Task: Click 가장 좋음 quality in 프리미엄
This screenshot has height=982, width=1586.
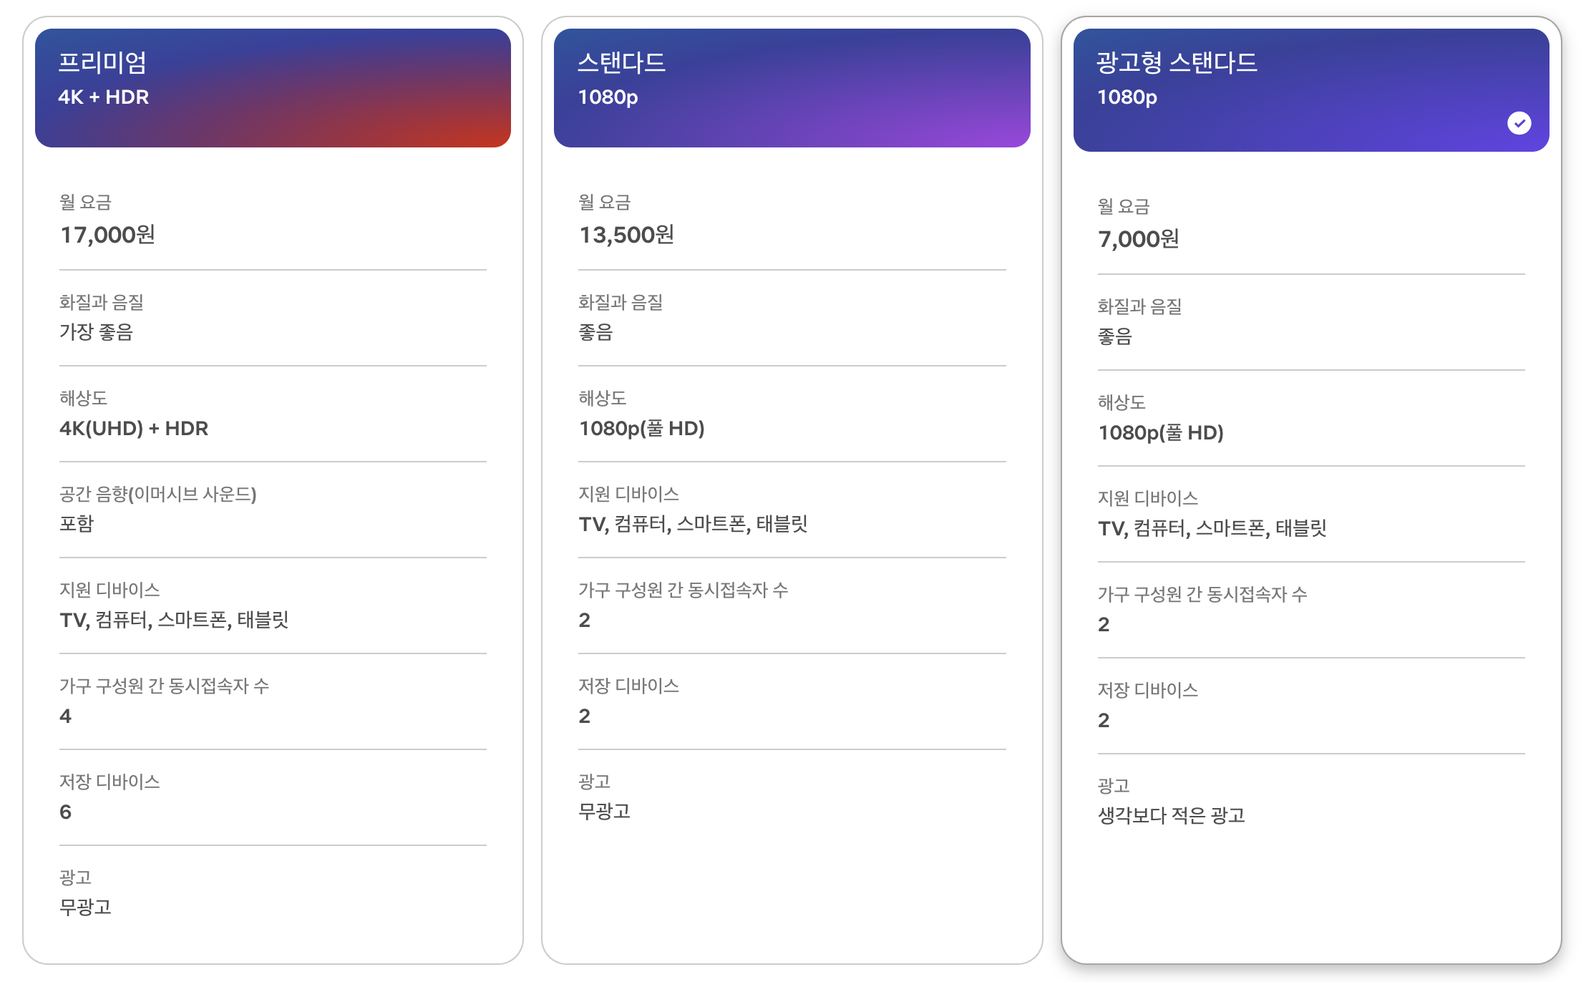Action: (96, 332)
